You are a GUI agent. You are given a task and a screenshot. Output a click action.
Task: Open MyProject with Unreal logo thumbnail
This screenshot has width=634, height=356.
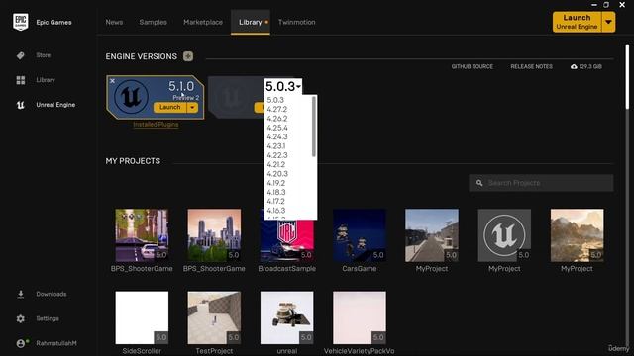pyautogui.click(x=504, y=235)
